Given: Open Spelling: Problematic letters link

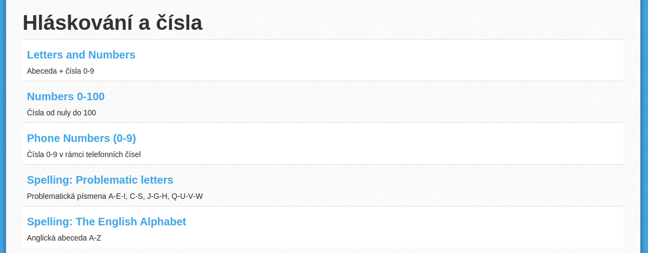Looking at the screenshot, I should pos(100,180).
